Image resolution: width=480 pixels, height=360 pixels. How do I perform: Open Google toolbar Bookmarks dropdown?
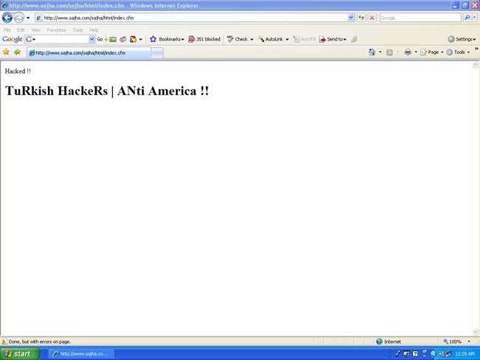pyautogui.click(x=168, y=39)
